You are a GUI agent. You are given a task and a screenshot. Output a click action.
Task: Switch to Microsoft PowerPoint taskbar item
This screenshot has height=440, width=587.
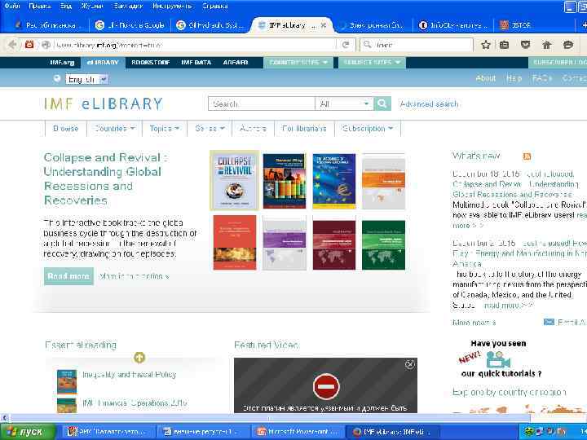(x=298, y=432)
